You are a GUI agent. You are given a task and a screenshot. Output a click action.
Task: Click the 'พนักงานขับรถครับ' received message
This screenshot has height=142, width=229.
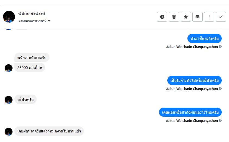coord(32,57)
